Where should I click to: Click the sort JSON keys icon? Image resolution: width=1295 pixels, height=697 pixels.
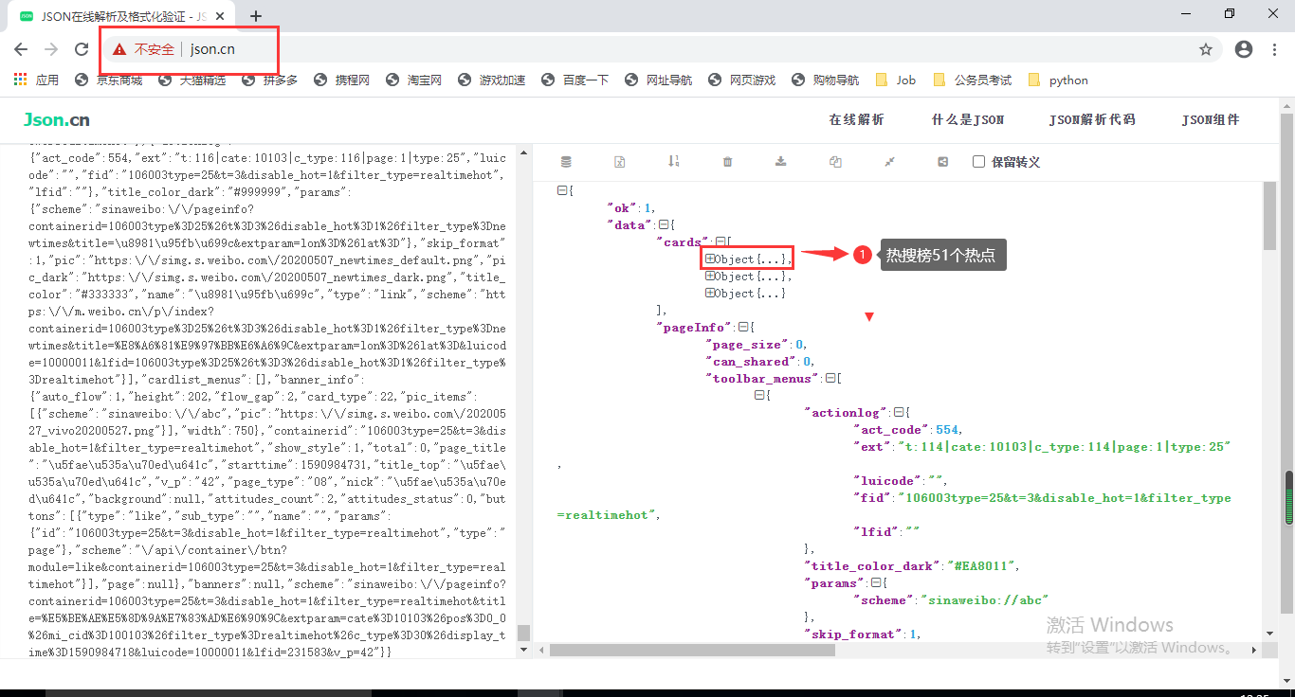pyautogui.click(x=674, y=161)
